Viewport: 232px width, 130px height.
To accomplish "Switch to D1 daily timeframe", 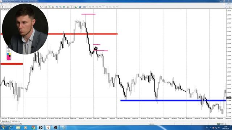I will pos(110,7).
